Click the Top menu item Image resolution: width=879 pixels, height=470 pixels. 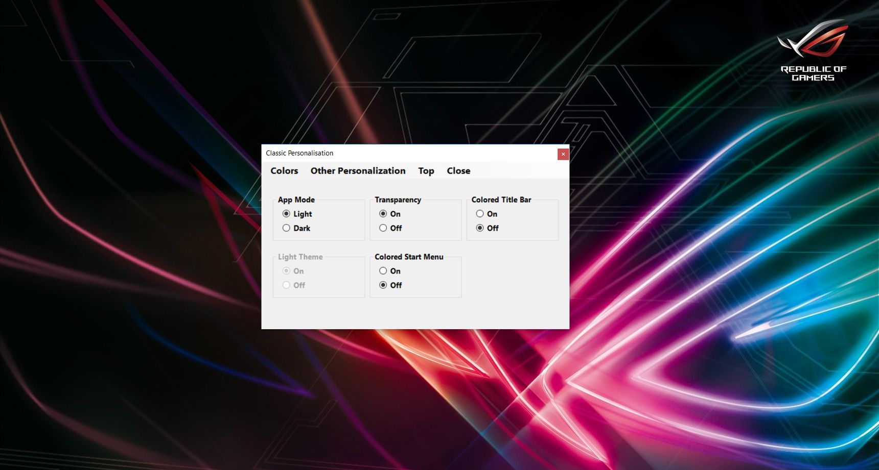tap(426, 171)
